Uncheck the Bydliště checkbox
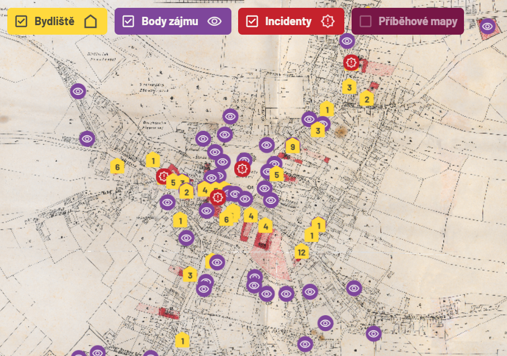The image size is (507, 356). (x=21, y=22)
